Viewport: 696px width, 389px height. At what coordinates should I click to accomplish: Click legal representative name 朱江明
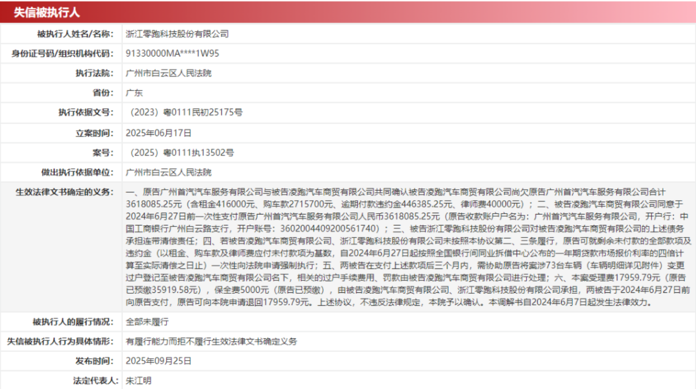[138, 380]
